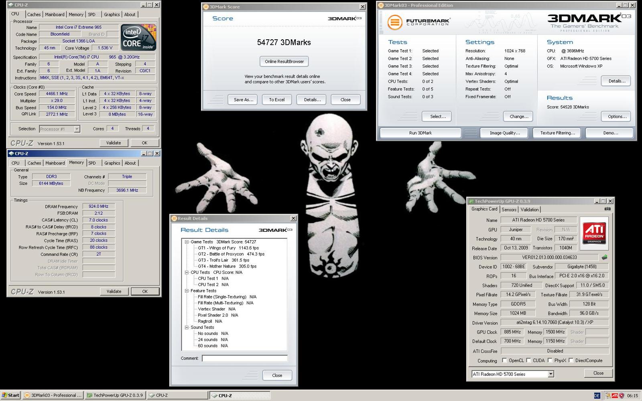The width and height of the screenshot is (642, 401).
Task: Click Close in the GPU-Z window
Action: coord(598,373)
